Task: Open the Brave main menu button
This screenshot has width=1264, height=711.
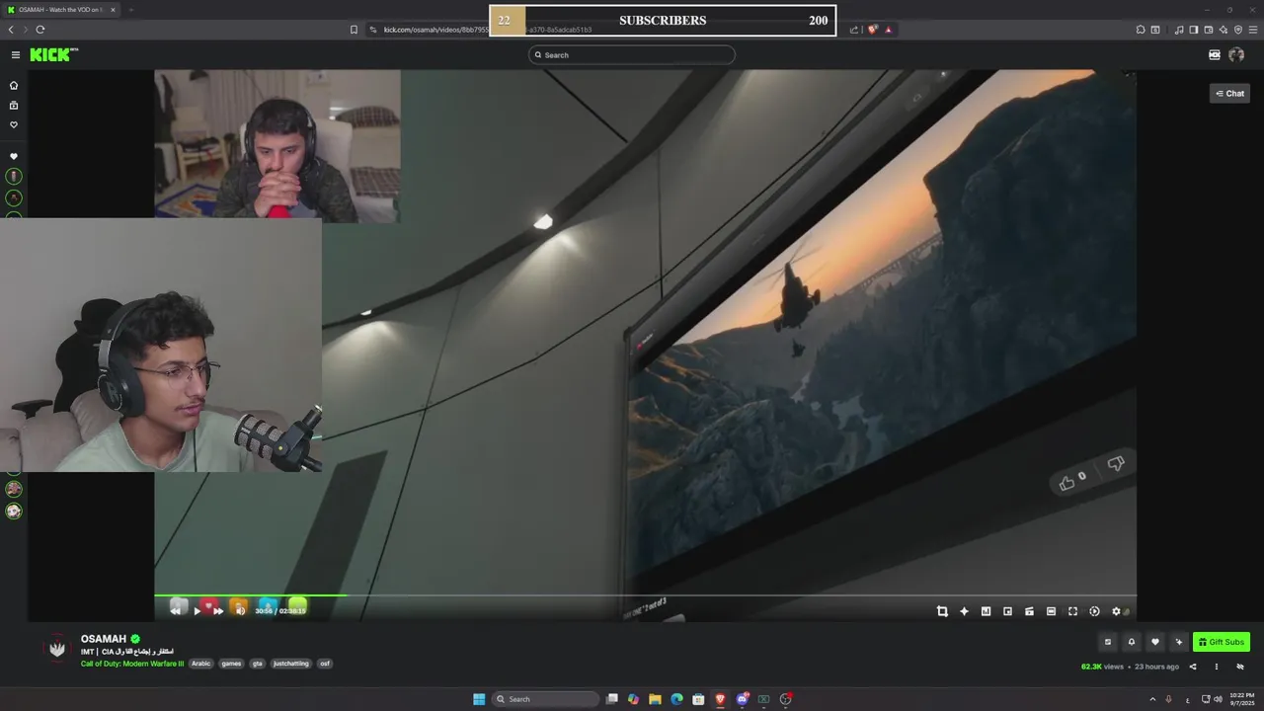Action: coord(1253,30)
